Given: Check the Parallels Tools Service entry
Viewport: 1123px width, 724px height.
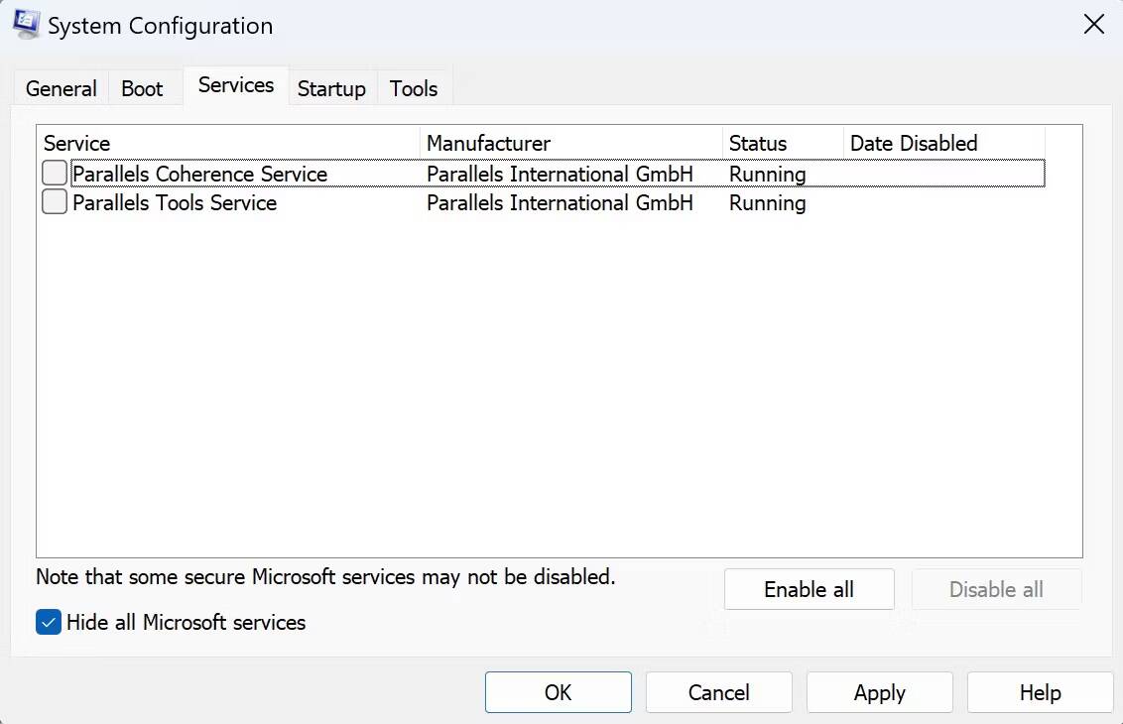Looking at the screenshot, I should 54,202.
